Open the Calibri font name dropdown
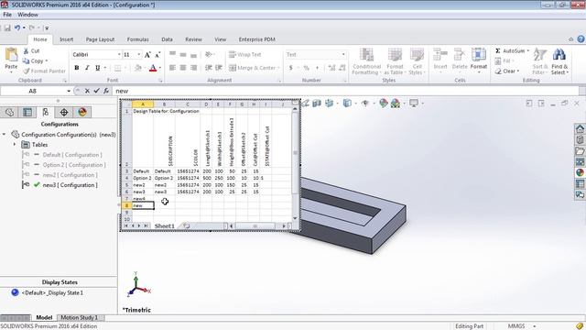This screenshot has height=330, width=586. pyautogui.click(x=119, y=55)
